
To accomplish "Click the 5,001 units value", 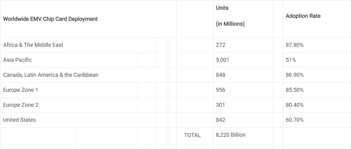I will 222,60.
